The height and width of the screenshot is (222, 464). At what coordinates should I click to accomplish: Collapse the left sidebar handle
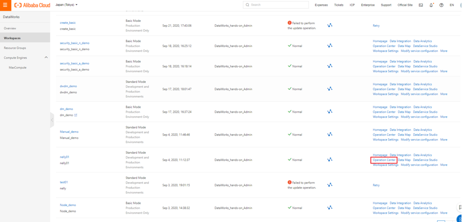coord(52,120)
